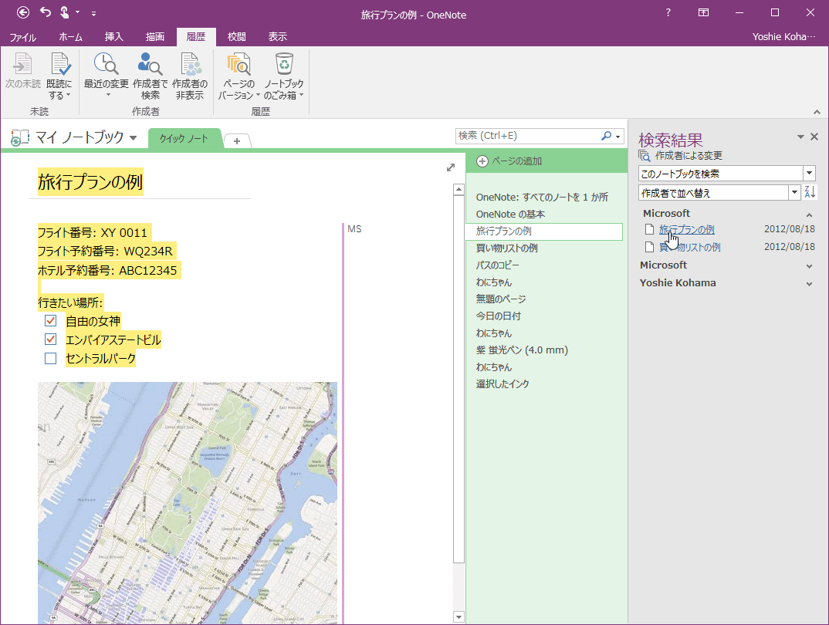Viewport: 829px width, 625px height.
Task: Click the notebook sync icon
Action: (19, 138)
